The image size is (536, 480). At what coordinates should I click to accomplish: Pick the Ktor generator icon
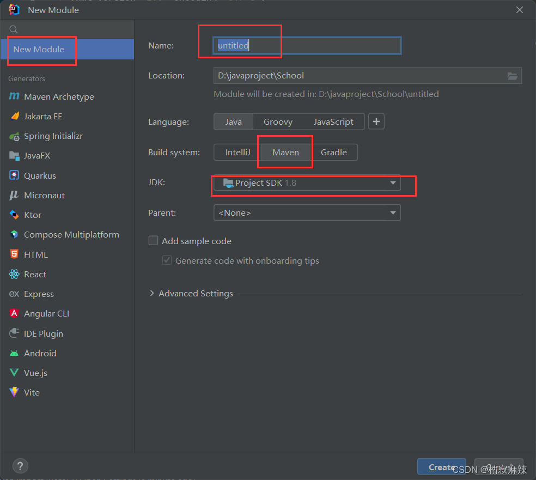click(x=14, y=215)
